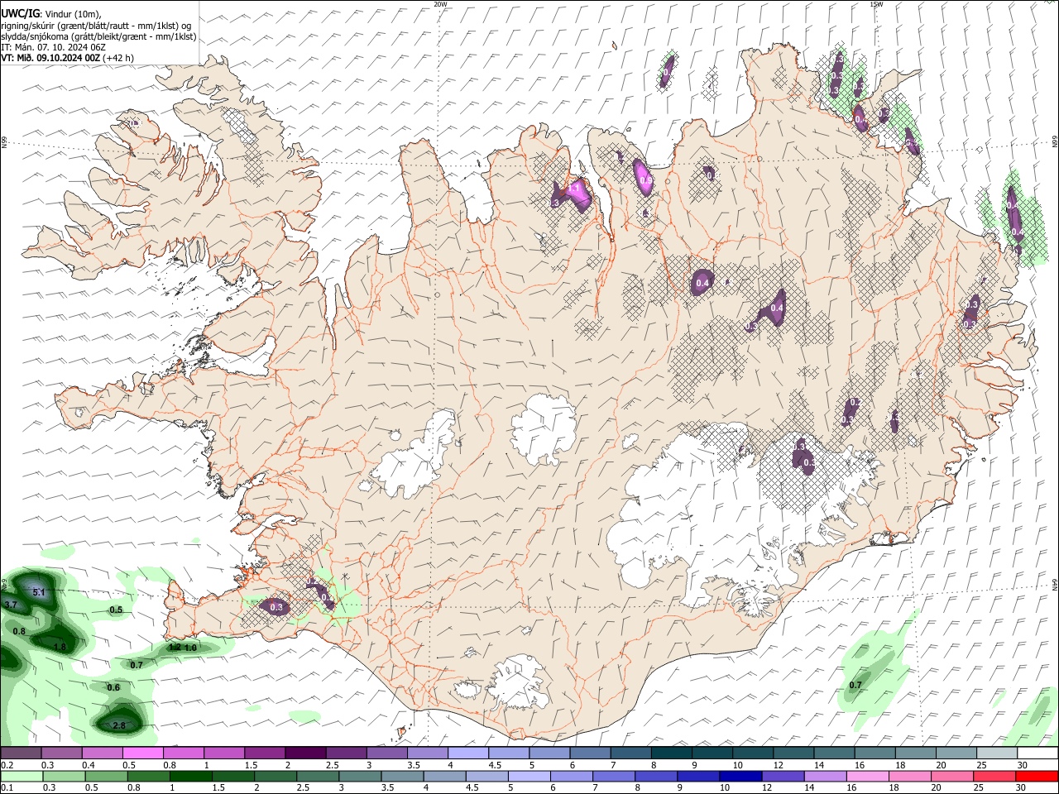Click the medium blue 8 swatch, lower legend
The width and height of the screenshot is (1059, 794).
tap(654, 777)
